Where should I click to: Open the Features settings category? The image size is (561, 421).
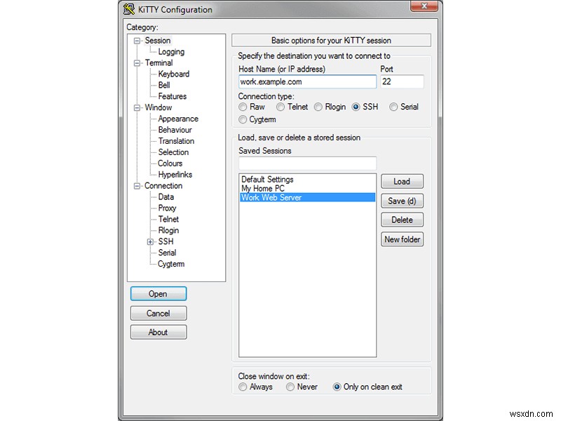tap(173, 96)
